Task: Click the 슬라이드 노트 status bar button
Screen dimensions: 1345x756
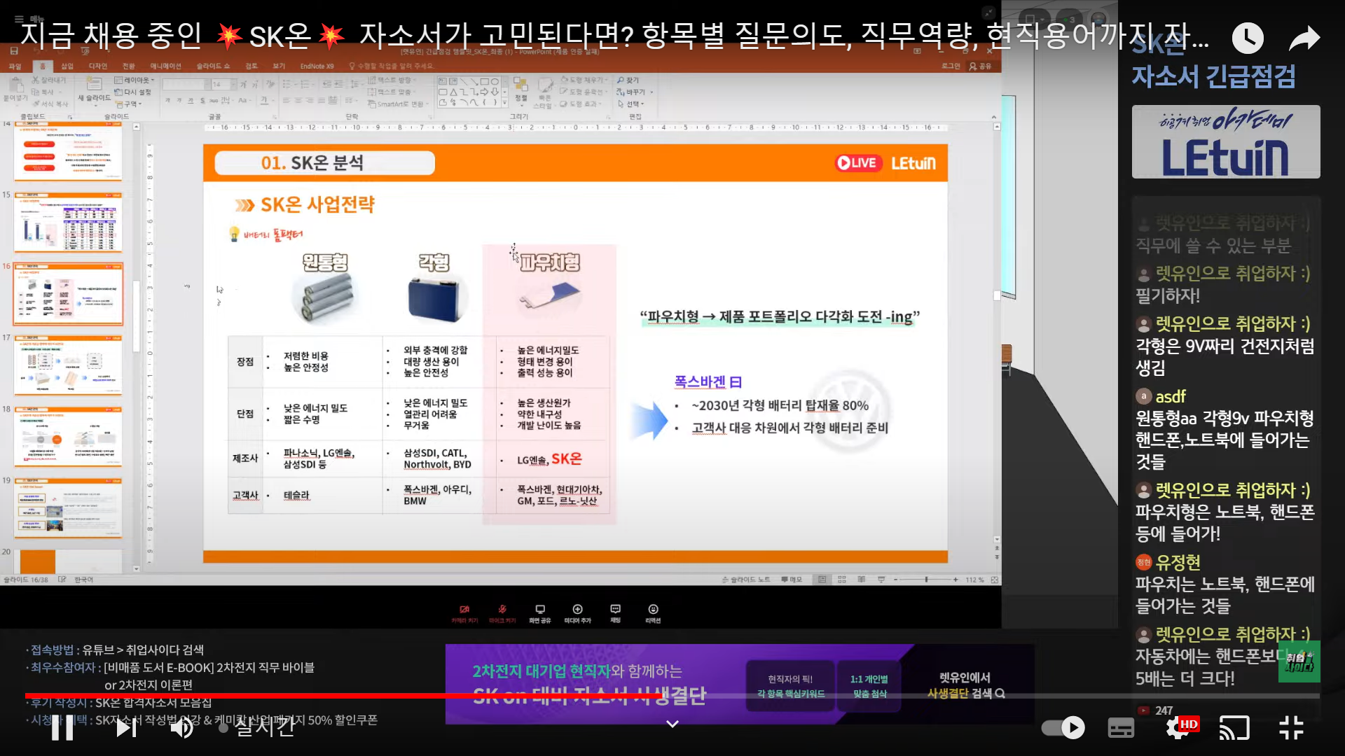Action: (745, 580)
